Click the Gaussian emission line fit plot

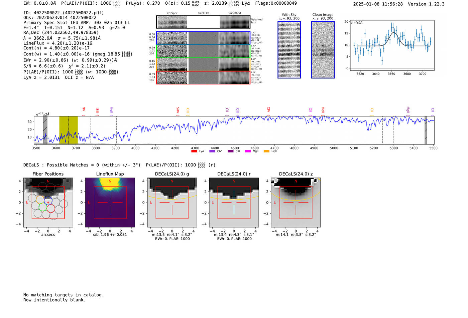click(x=392, y=45)
